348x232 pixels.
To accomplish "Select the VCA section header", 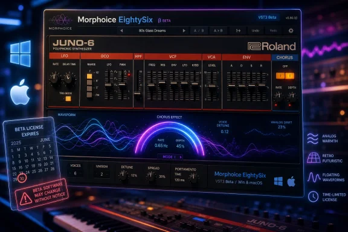I will tap(211, 57).
